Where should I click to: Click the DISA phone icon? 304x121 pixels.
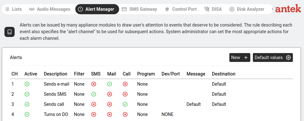pyautogui.click(x=207, y=9)
